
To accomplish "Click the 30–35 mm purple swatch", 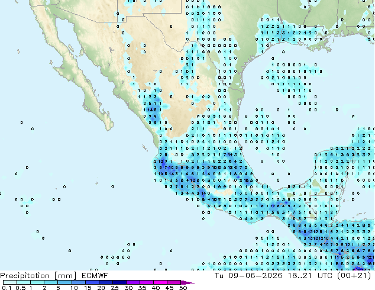I will pyautogui.click(x=133, y=282).
